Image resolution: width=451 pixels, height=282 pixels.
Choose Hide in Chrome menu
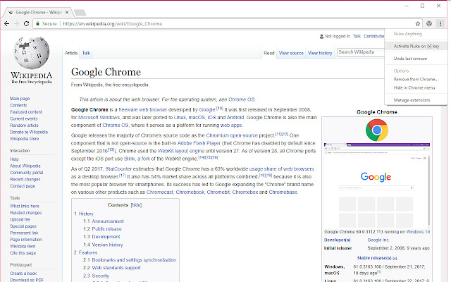click(416, 87)
